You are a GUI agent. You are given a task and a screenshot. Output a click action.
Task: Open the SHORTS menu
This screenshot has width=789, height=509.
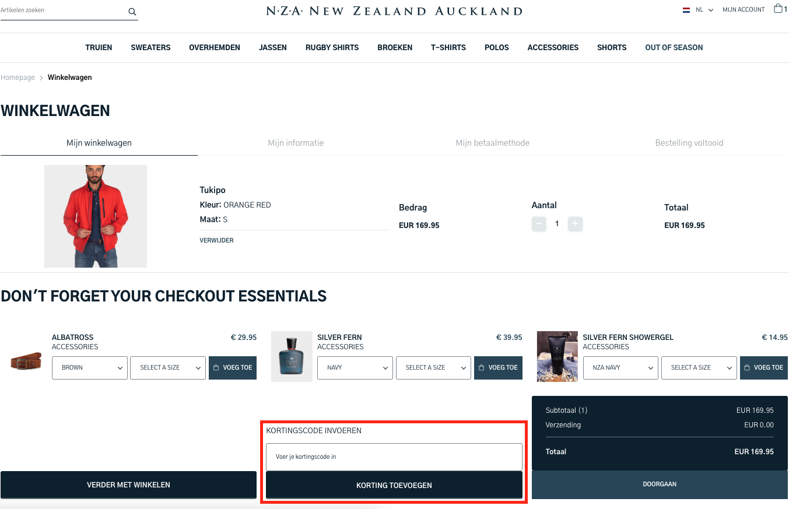(612, 48)
